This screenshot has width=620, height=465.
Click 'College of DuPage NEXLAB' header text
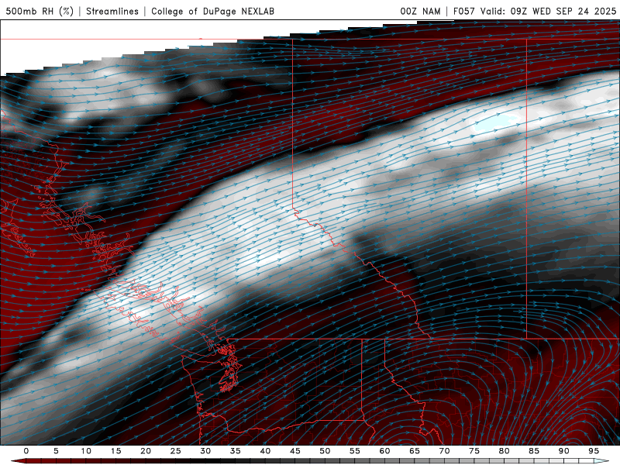coord(212,11)
